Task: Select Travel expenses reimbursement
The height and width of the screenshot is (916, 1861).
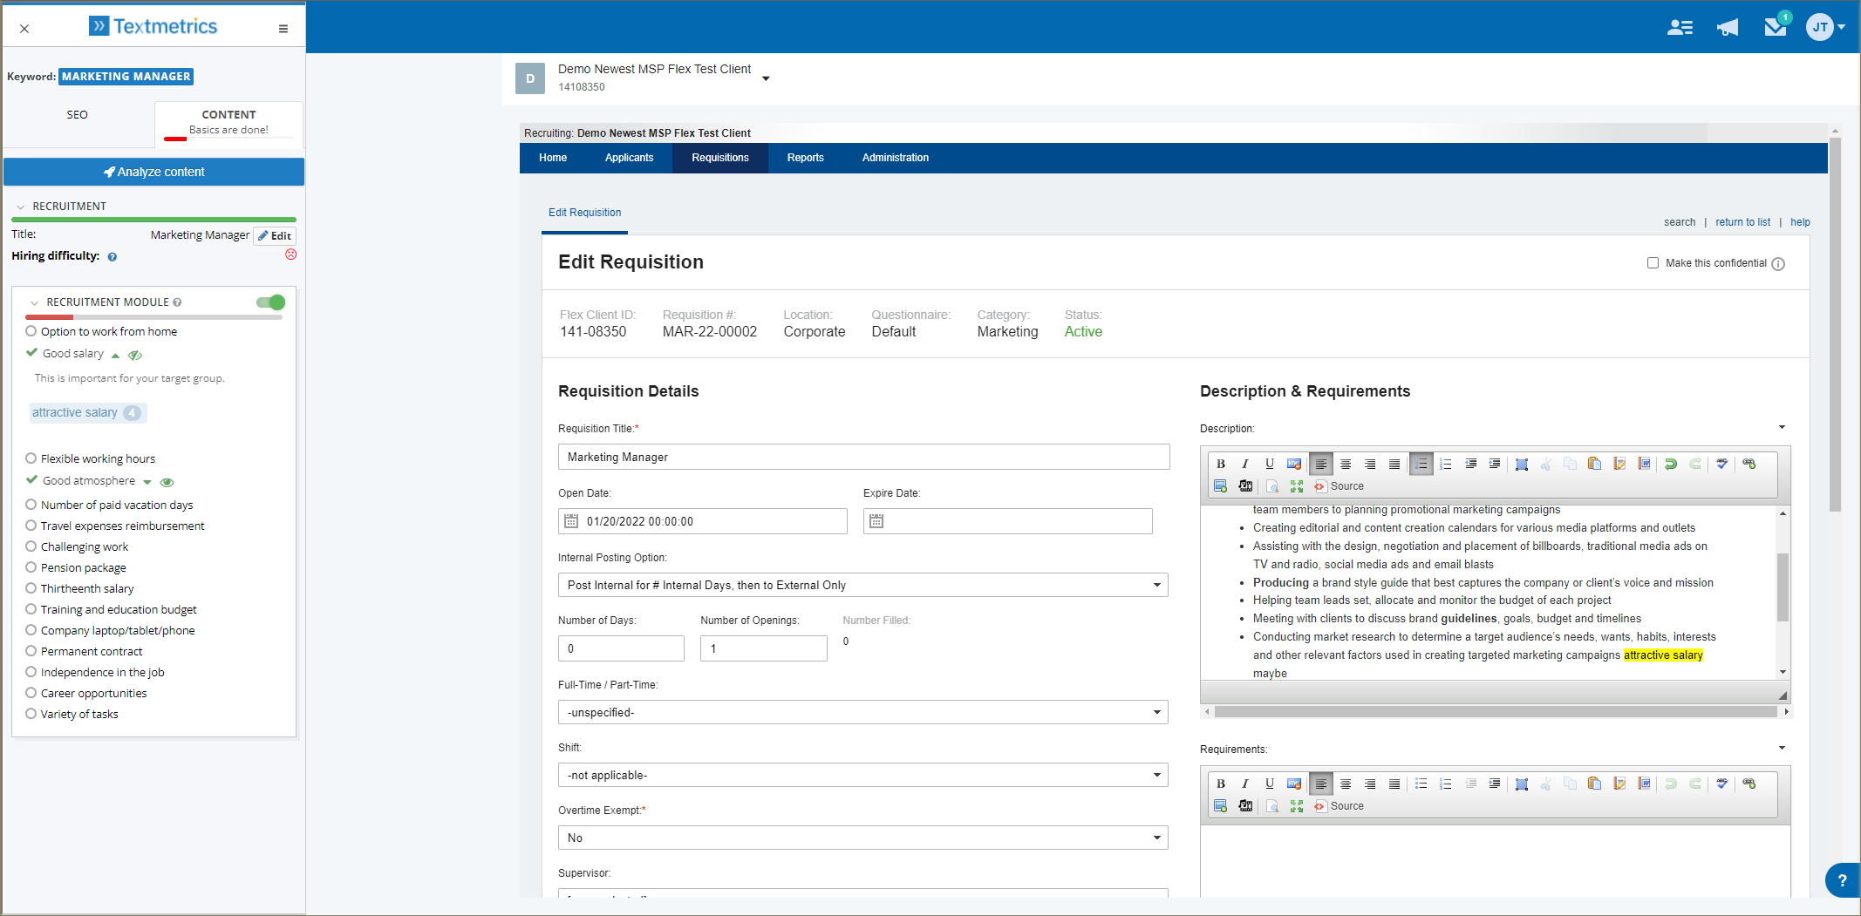Action: pyautogui.click(x=31, y=526)
